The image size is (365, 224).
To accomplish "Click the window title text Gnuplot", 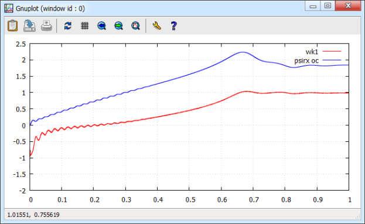I will (50, 9).
